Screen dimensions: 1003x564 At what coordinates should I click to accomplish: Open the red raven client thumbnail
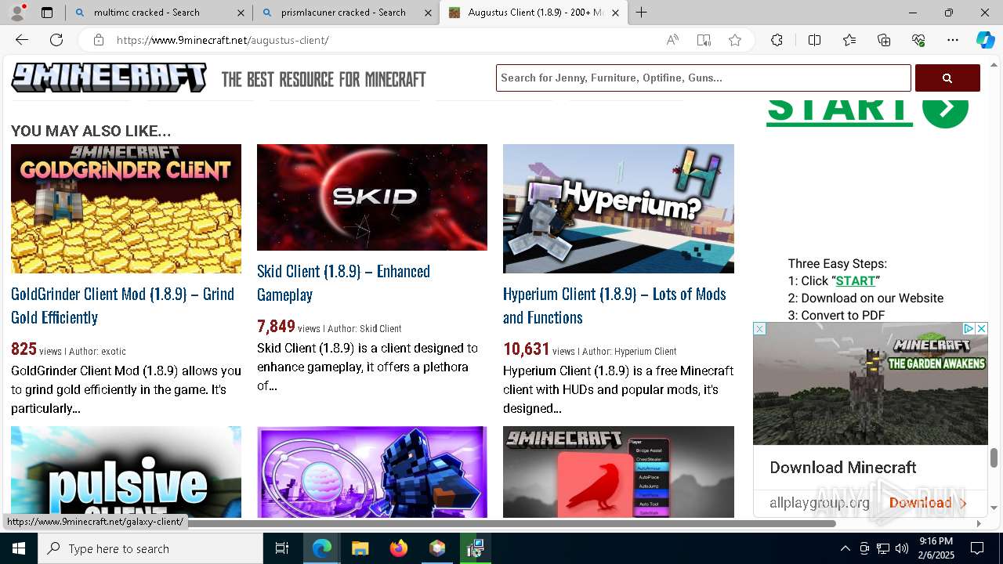click(x=618, y=472)
